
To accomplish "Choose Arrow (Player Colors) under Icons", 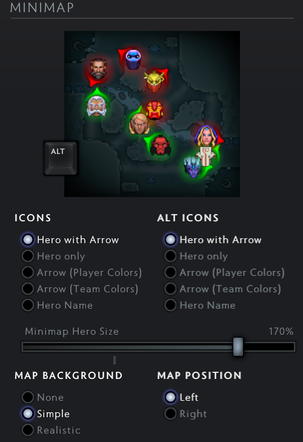I will (x=82, y=272).
